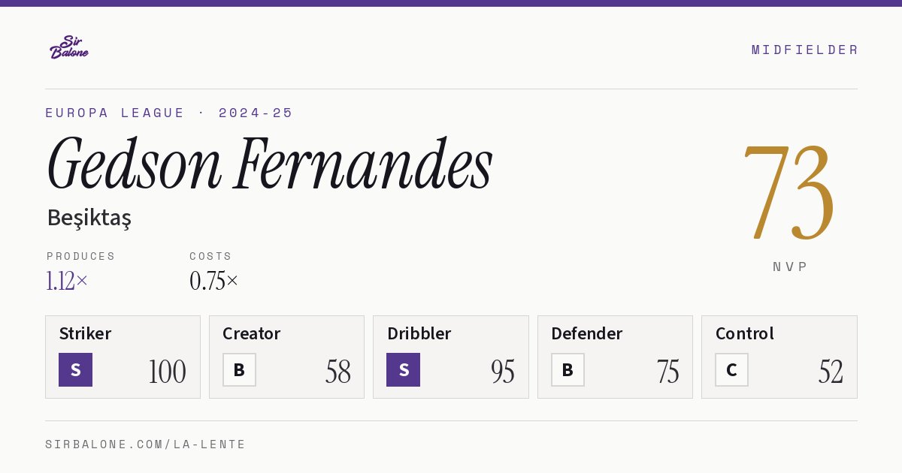Screen dimensions: 902x473
Task: Click the Control attribute title
Action: tap(744, 333)
